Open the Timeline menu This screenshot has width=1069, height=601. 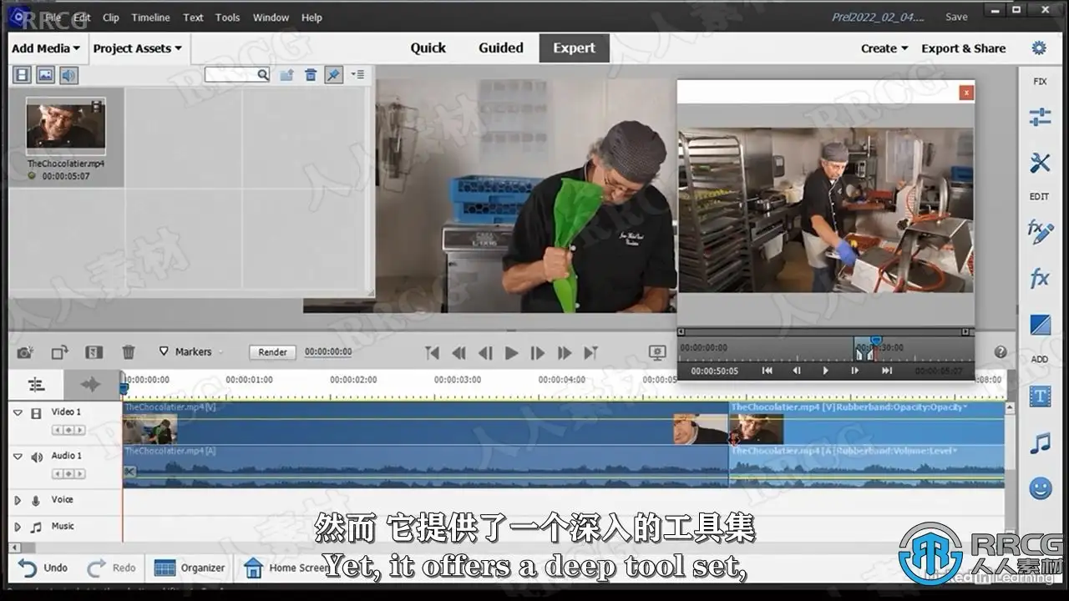point(150,18)
